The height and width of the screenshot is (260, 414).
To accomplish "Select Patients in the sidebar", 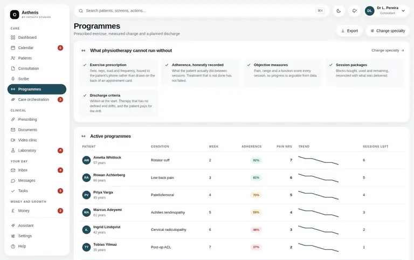I will click(x=37, y=58).
